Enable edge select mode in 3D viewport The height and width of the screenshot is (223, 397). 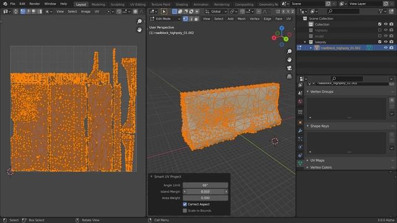pyautogui.click(x=191, y=19)
